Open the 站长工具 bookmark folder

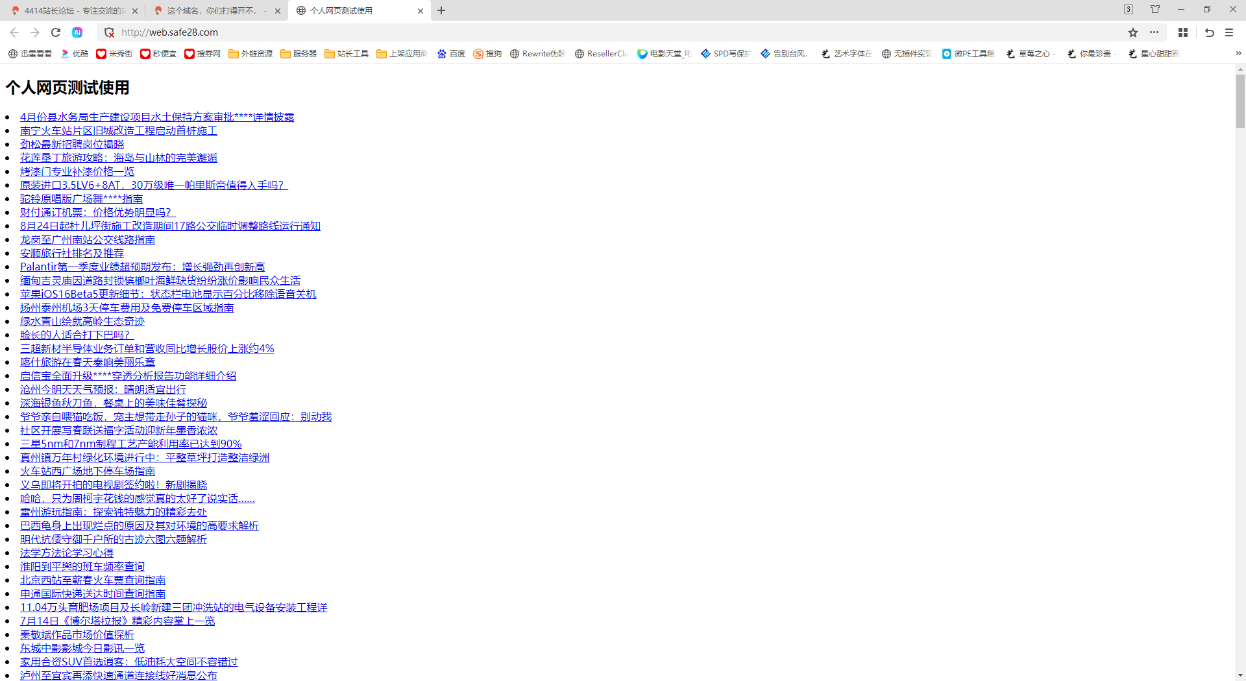click(347, 54)
